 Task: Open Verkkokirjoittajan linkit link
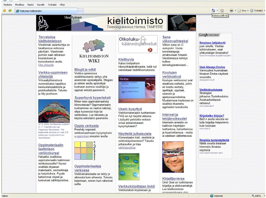[x=136, y=186]
